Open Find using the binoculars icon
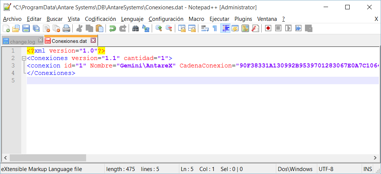This screenshot has width=381, height=174. point(136,28)
